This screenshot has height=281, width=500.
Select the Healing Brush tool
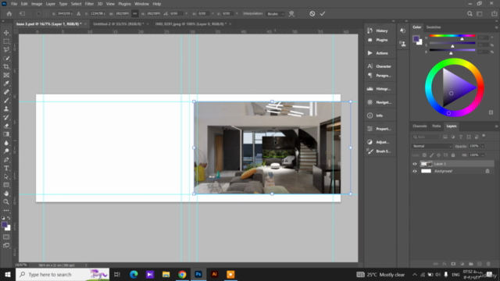[x=6, y=92]
